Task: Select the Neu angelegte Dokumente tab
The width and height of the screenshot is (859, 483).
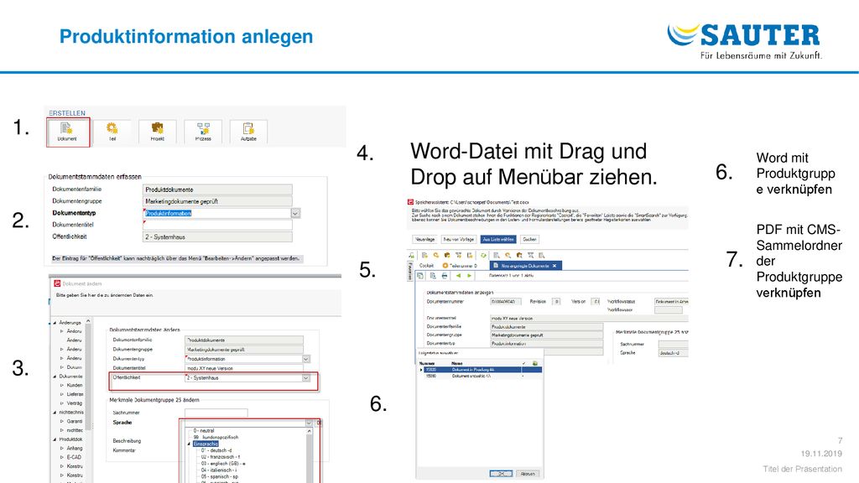Action: pyautogui.click(x=525, y=266)
